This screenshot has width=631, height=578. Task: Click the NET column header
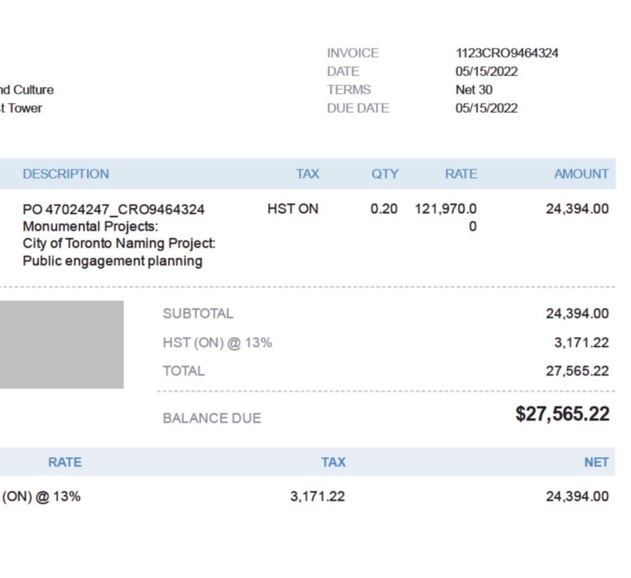[x=596, y=462]
